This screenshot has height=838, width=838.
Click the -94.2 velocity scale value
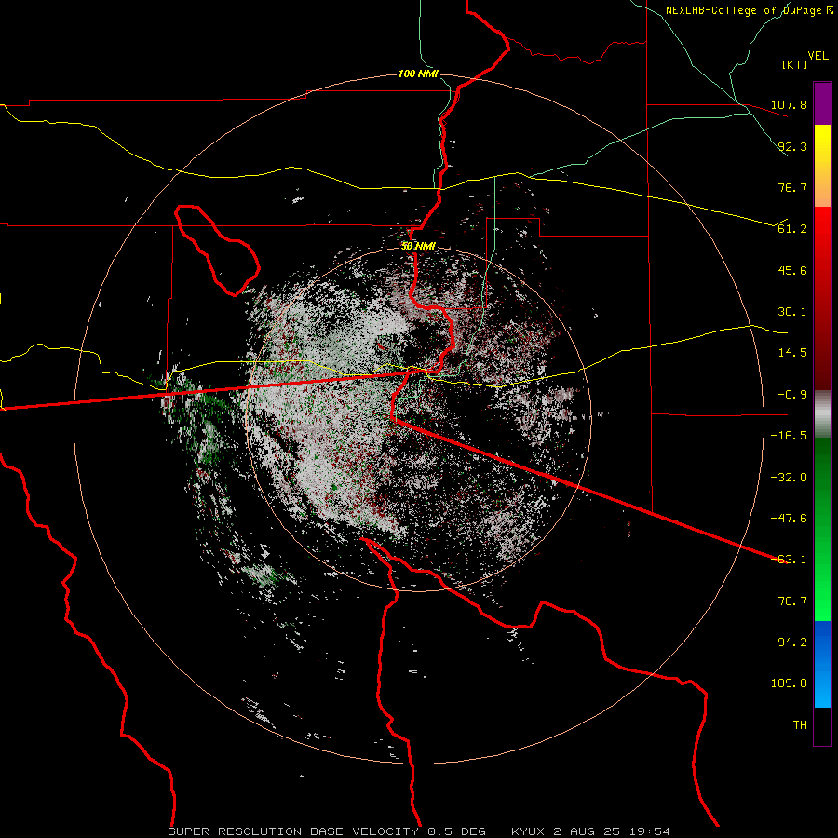coord(789,642)
